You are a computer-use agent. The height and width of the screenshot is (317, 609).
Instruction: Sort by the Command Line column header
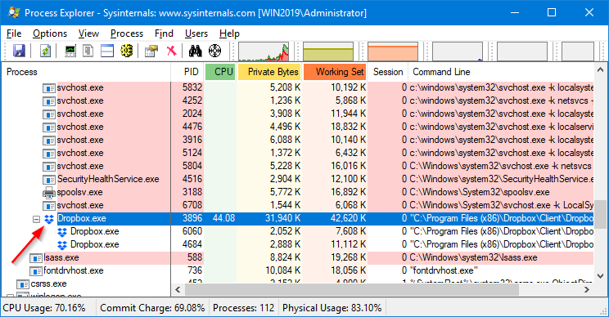501,72
